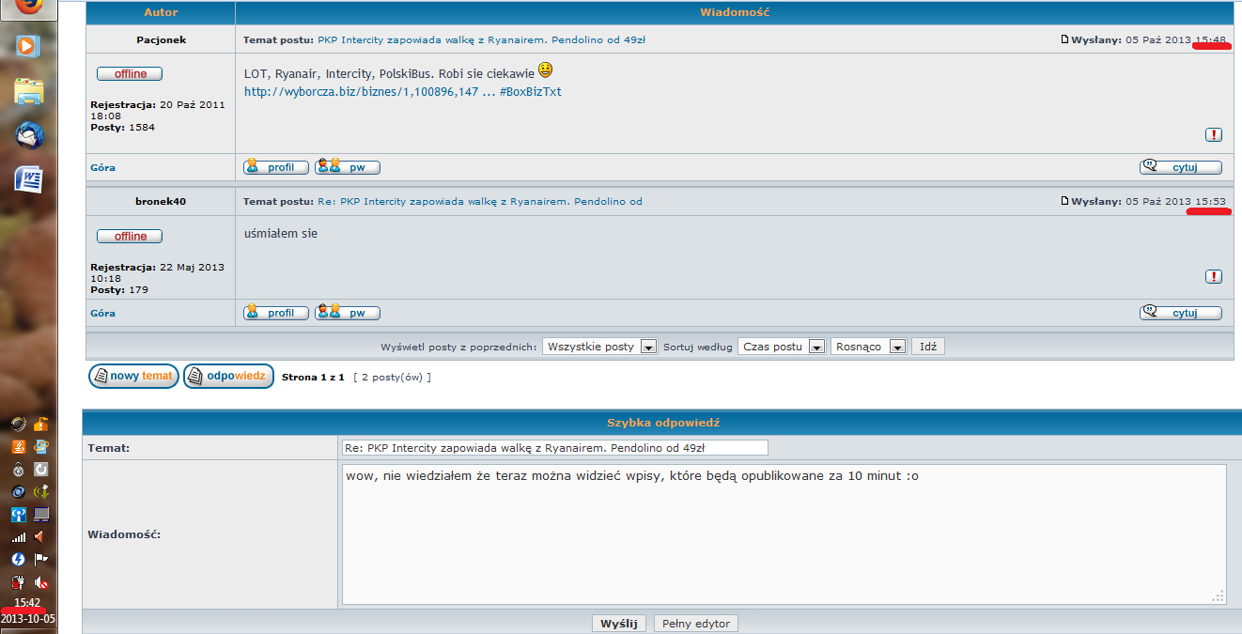Expand the Wszystkie posty dropdown
Screen dimensions: 1242x634
[599, 347]
